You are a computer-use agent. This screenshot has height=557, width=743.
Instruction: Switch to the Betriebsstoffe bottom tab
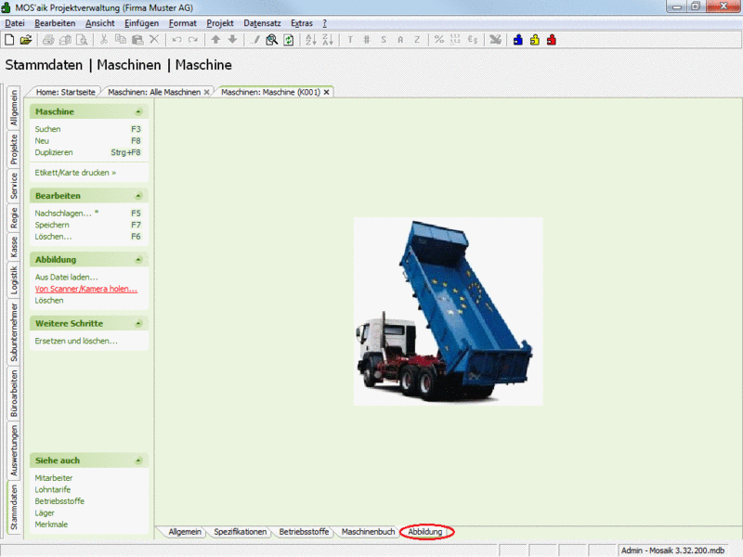[x=304, y=532]
